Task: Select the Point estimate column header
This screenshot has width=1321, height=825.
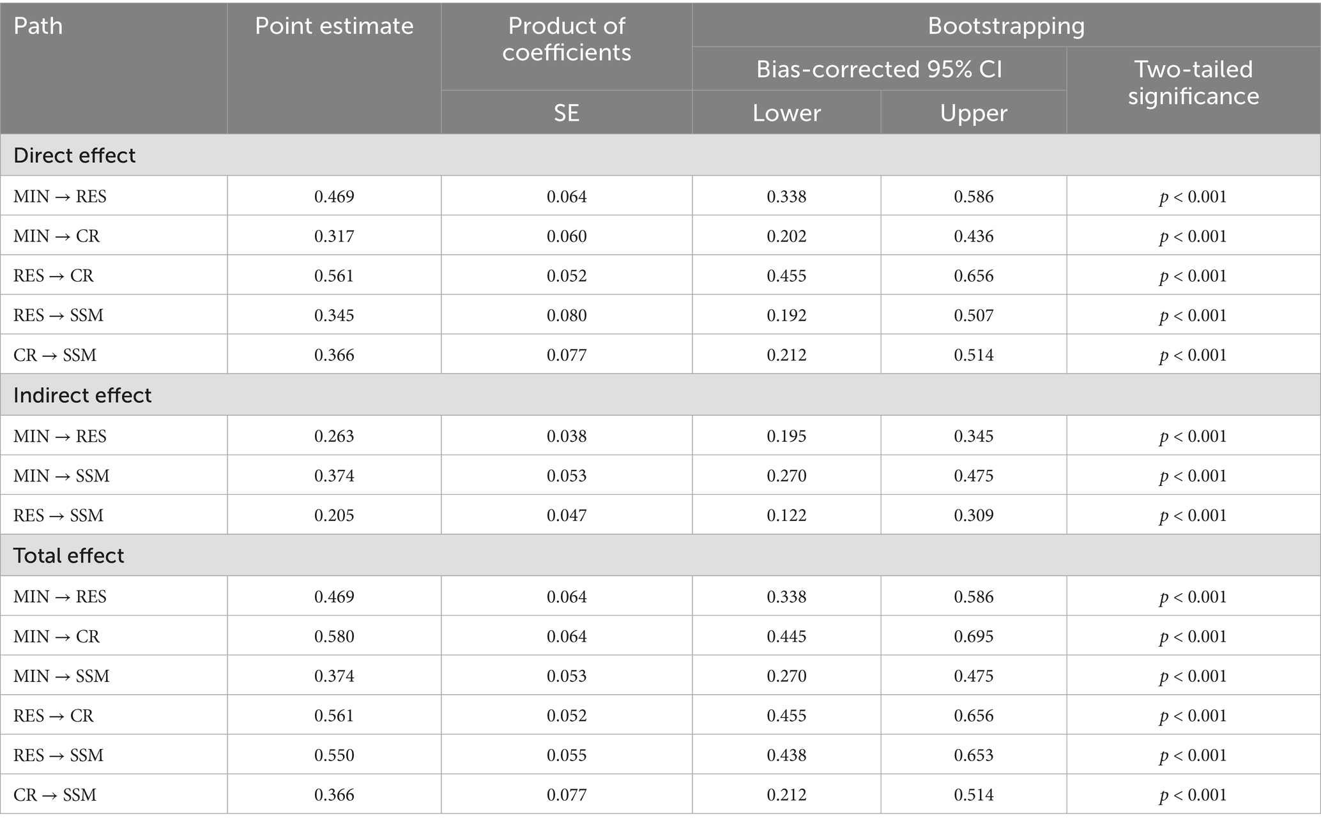Action: 334,26
